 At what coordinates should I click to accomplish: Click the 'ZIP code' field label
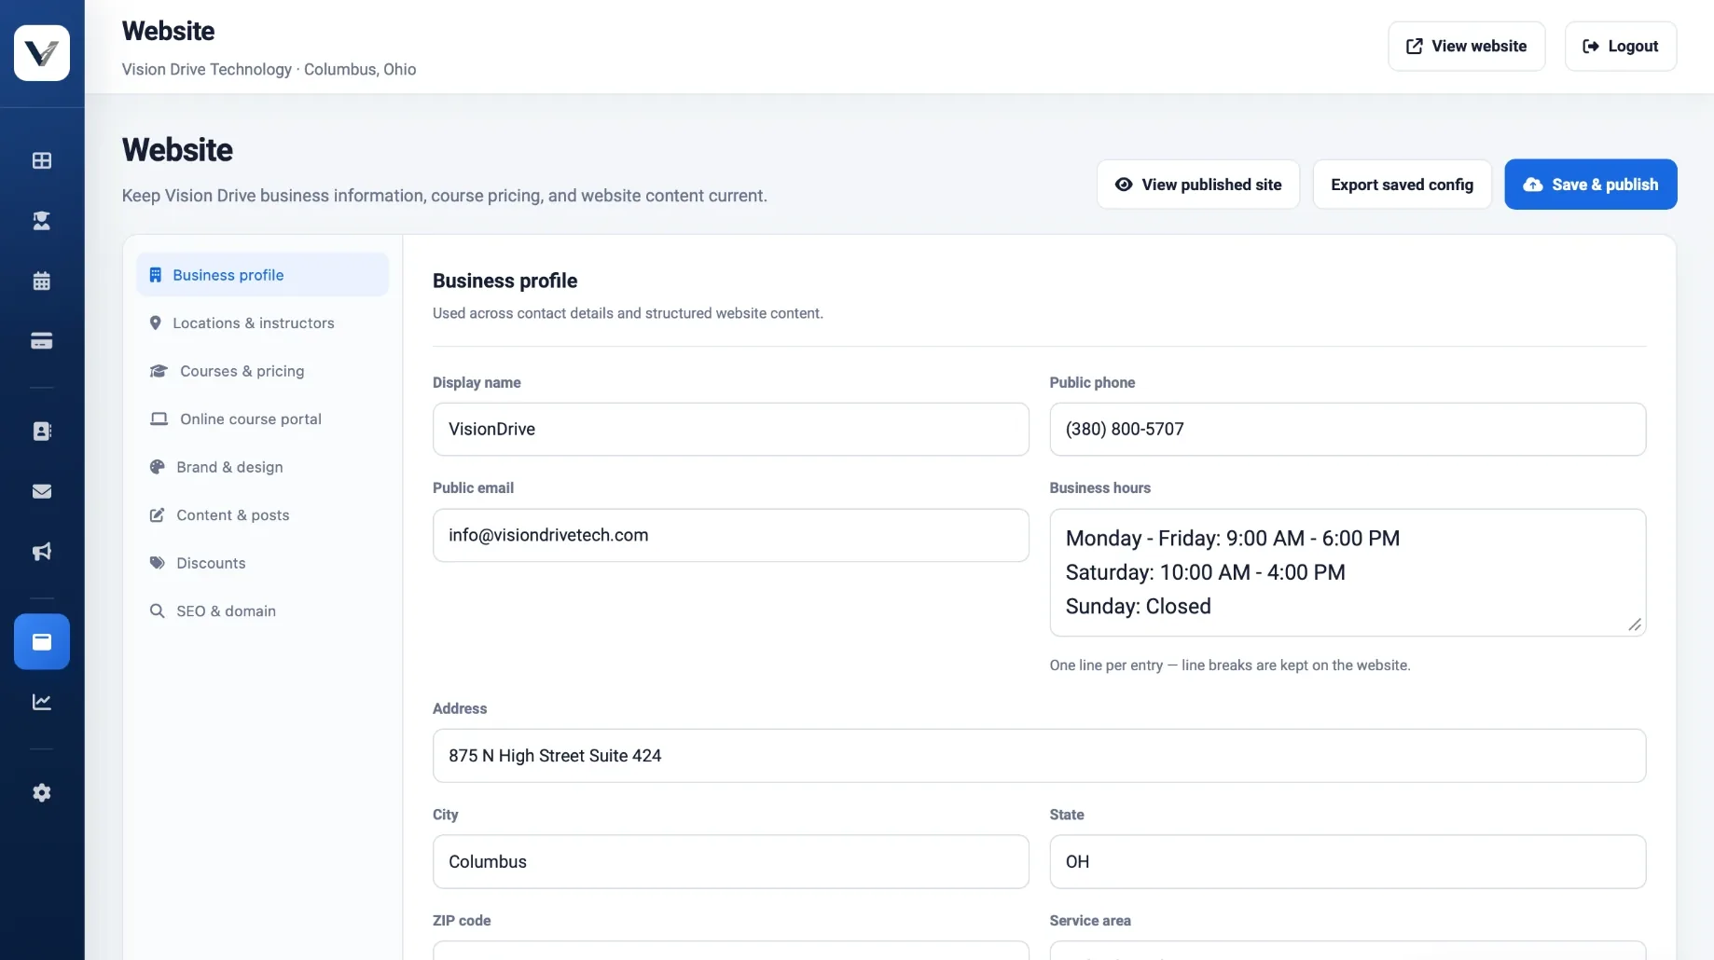(x=462, y=921)
